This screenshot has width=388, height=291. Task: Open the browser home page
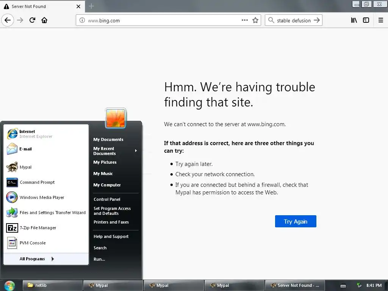pyautogui.click(x=44, y=20)
